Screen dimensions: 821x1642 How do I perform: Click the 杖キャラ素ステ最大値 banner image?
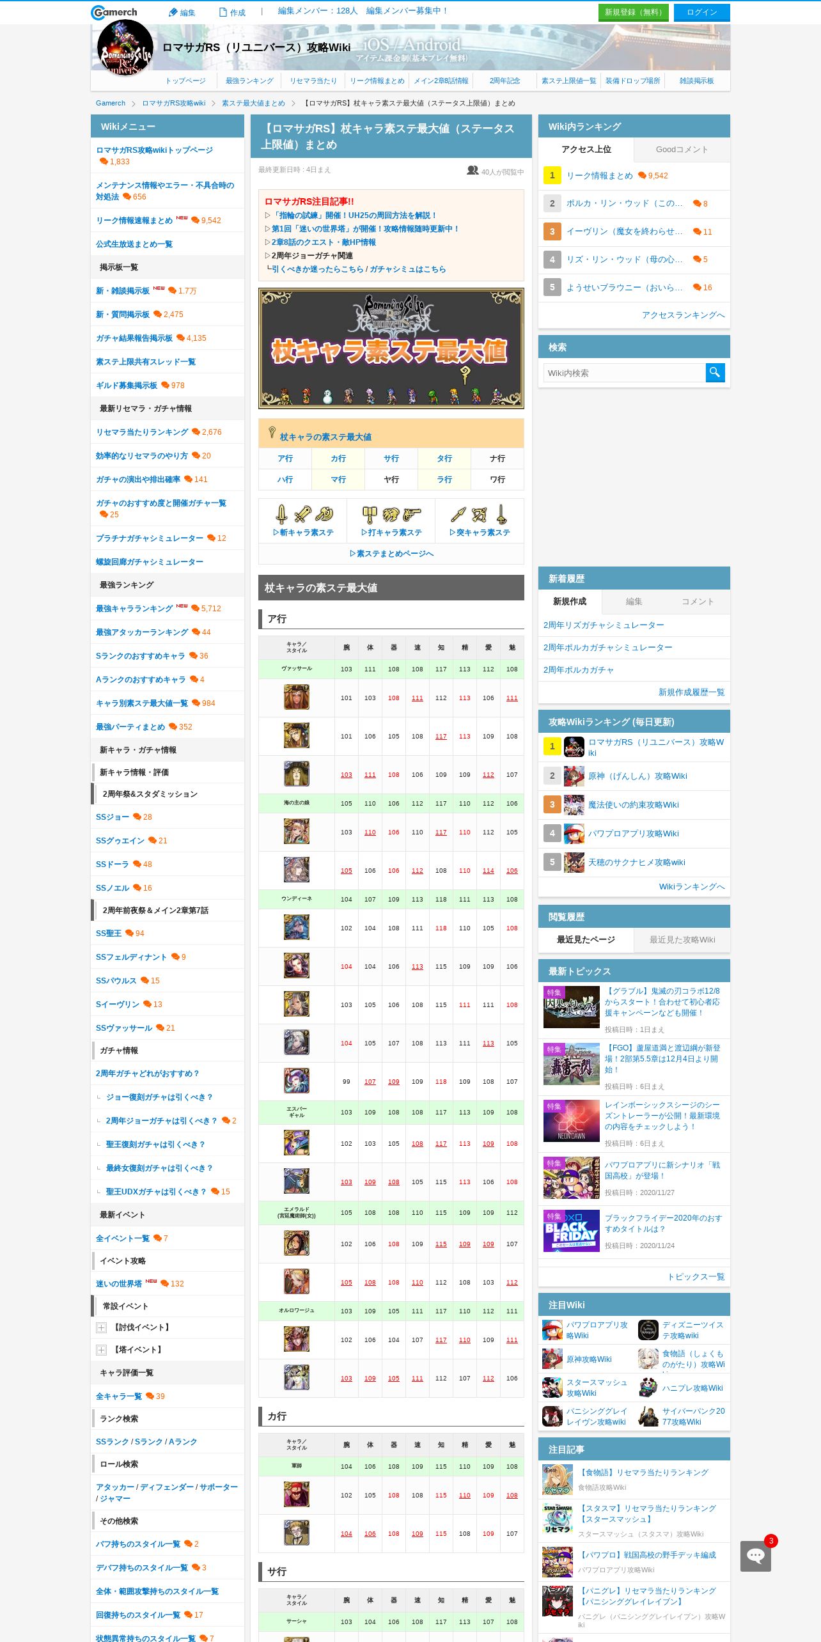(x=391, y=348)
